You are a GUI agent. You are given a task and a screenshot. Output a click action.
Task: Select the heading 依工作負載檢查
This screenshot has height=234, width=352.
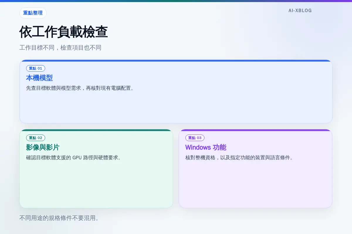tap(64, 32)
